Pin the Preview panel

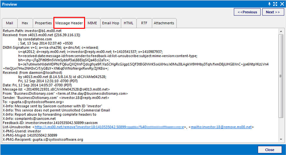click(x=269, y=4)
